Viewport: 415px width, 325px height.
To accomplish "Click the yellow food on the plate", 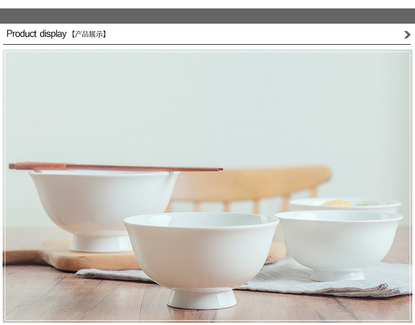I will [x=337, y=203].
